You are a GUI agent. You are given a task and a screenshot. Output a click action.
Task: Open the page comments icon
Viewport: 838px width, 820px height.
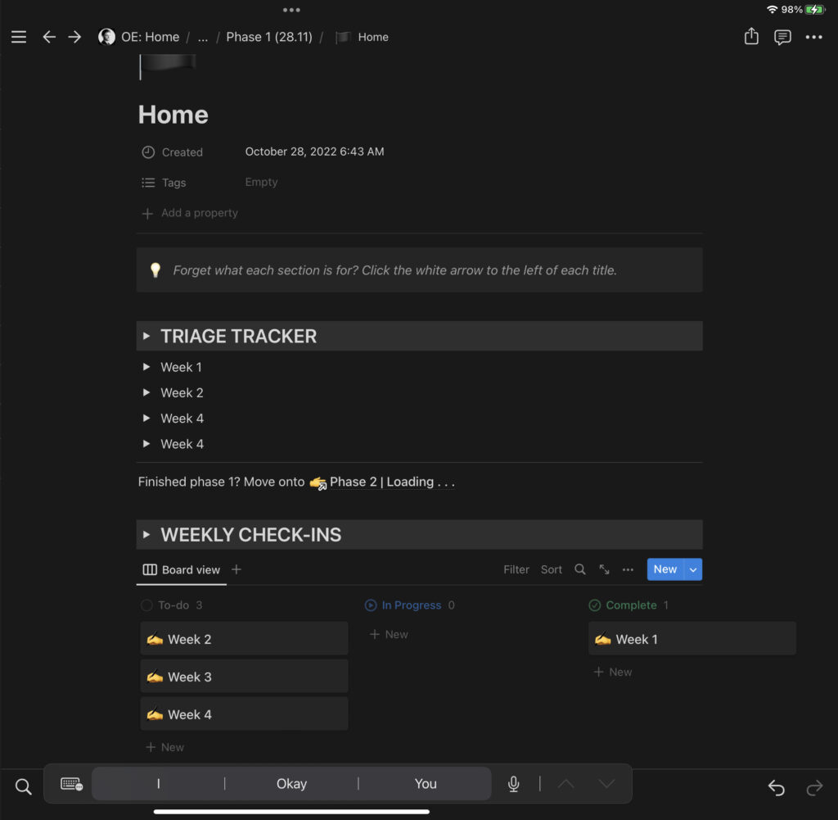pos(782,37)
